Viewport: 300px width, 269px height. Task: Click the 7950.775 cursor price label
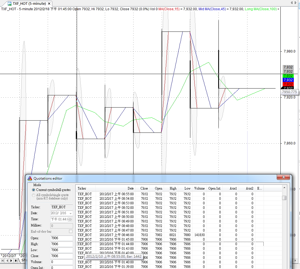click(x=289, y=92)
